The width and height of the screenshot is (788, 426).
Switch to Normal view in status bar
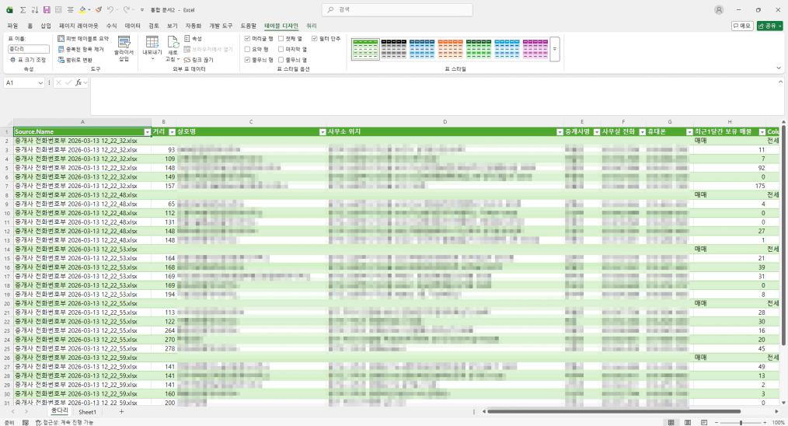(671, 422)
